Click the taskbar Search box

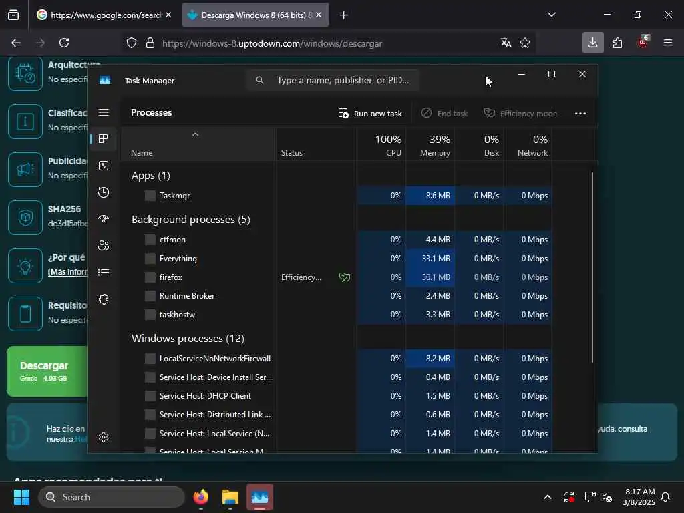click(x=112, y=497)
